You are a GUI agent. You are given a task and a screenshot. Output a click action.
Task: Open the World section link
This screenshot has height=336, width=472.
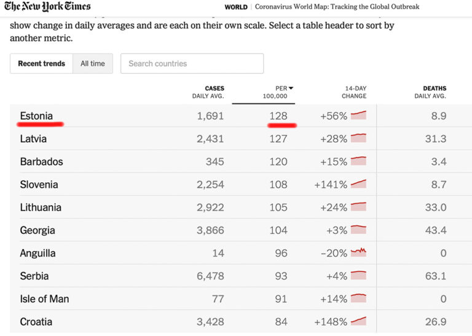236,7
